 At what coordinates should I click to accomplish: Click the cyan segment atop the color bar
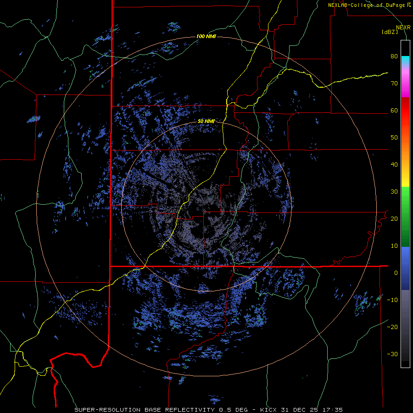405,60
